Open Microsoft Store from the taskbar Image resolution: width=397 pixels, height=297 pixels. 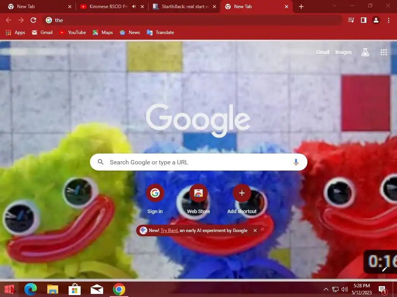pyautogui.click(x=75, y=289)
